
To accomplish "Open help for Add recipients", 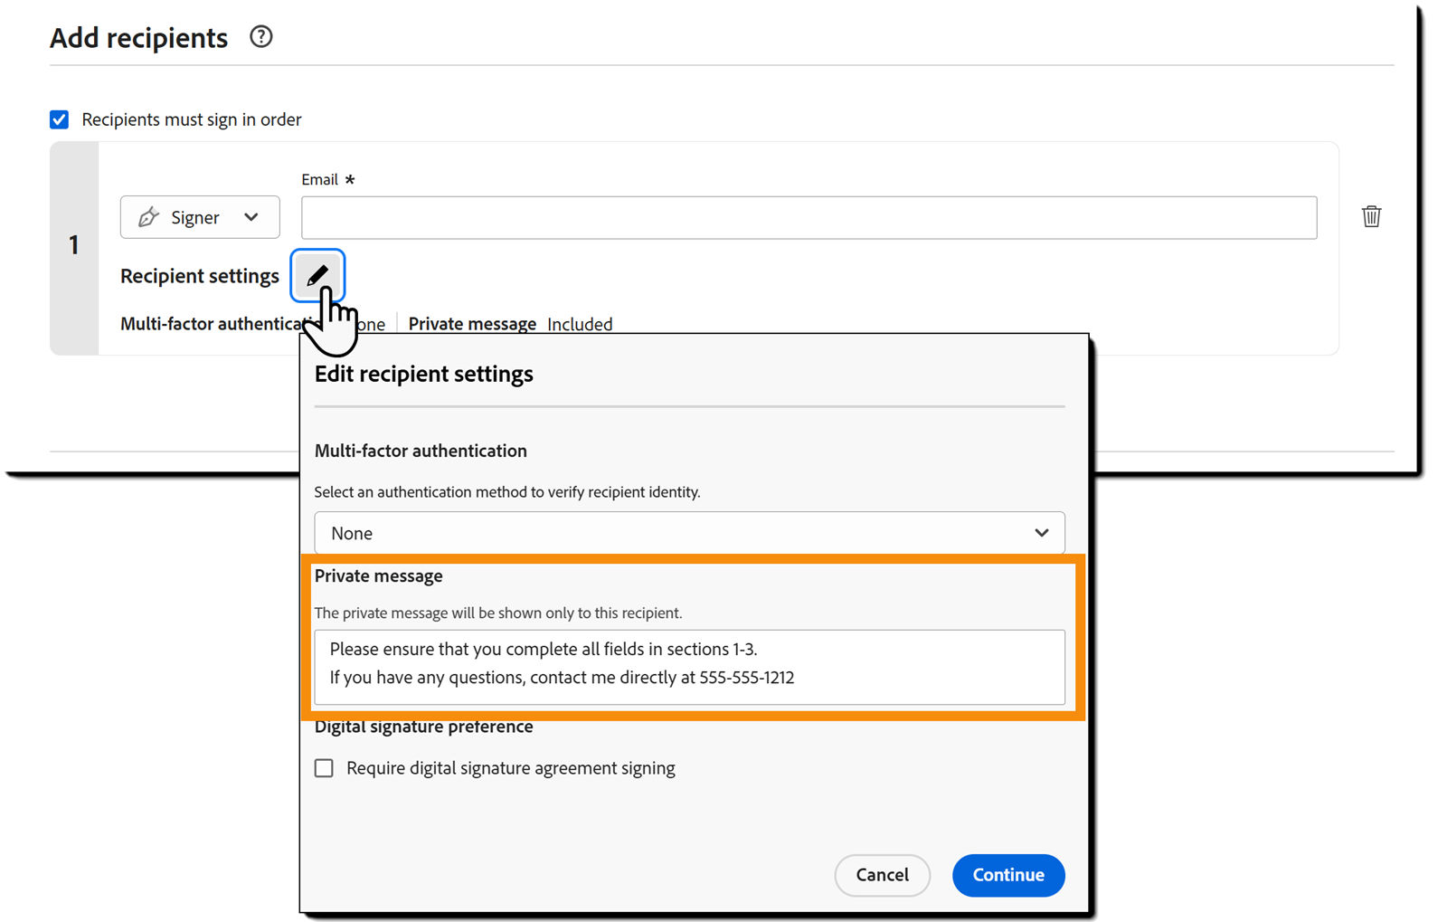I will 260,36.
